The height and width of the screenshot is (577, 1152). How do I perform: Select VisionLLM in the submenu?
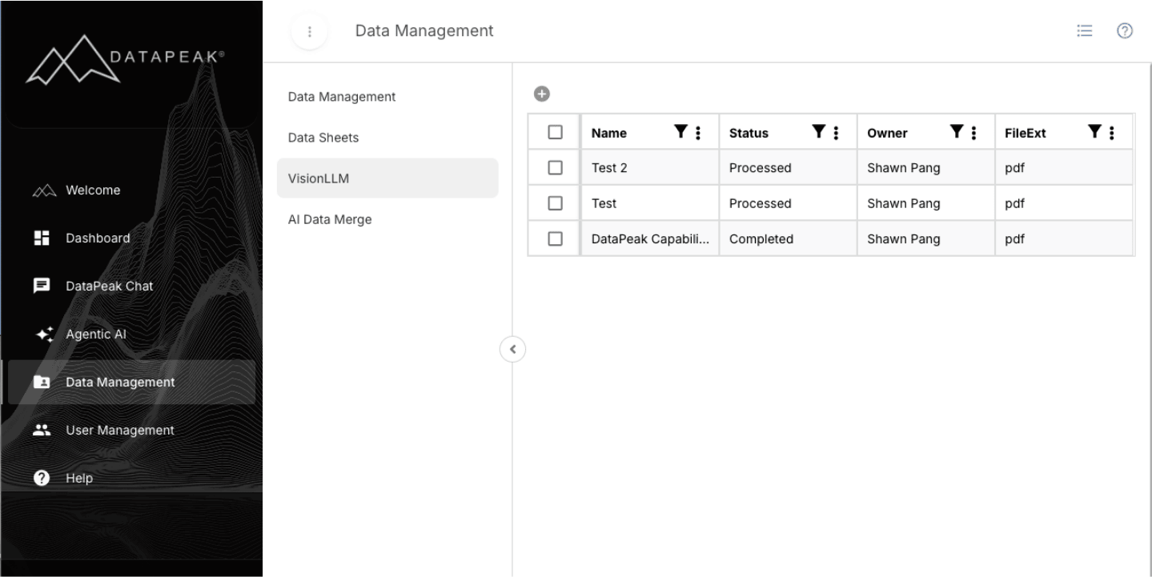387,178
